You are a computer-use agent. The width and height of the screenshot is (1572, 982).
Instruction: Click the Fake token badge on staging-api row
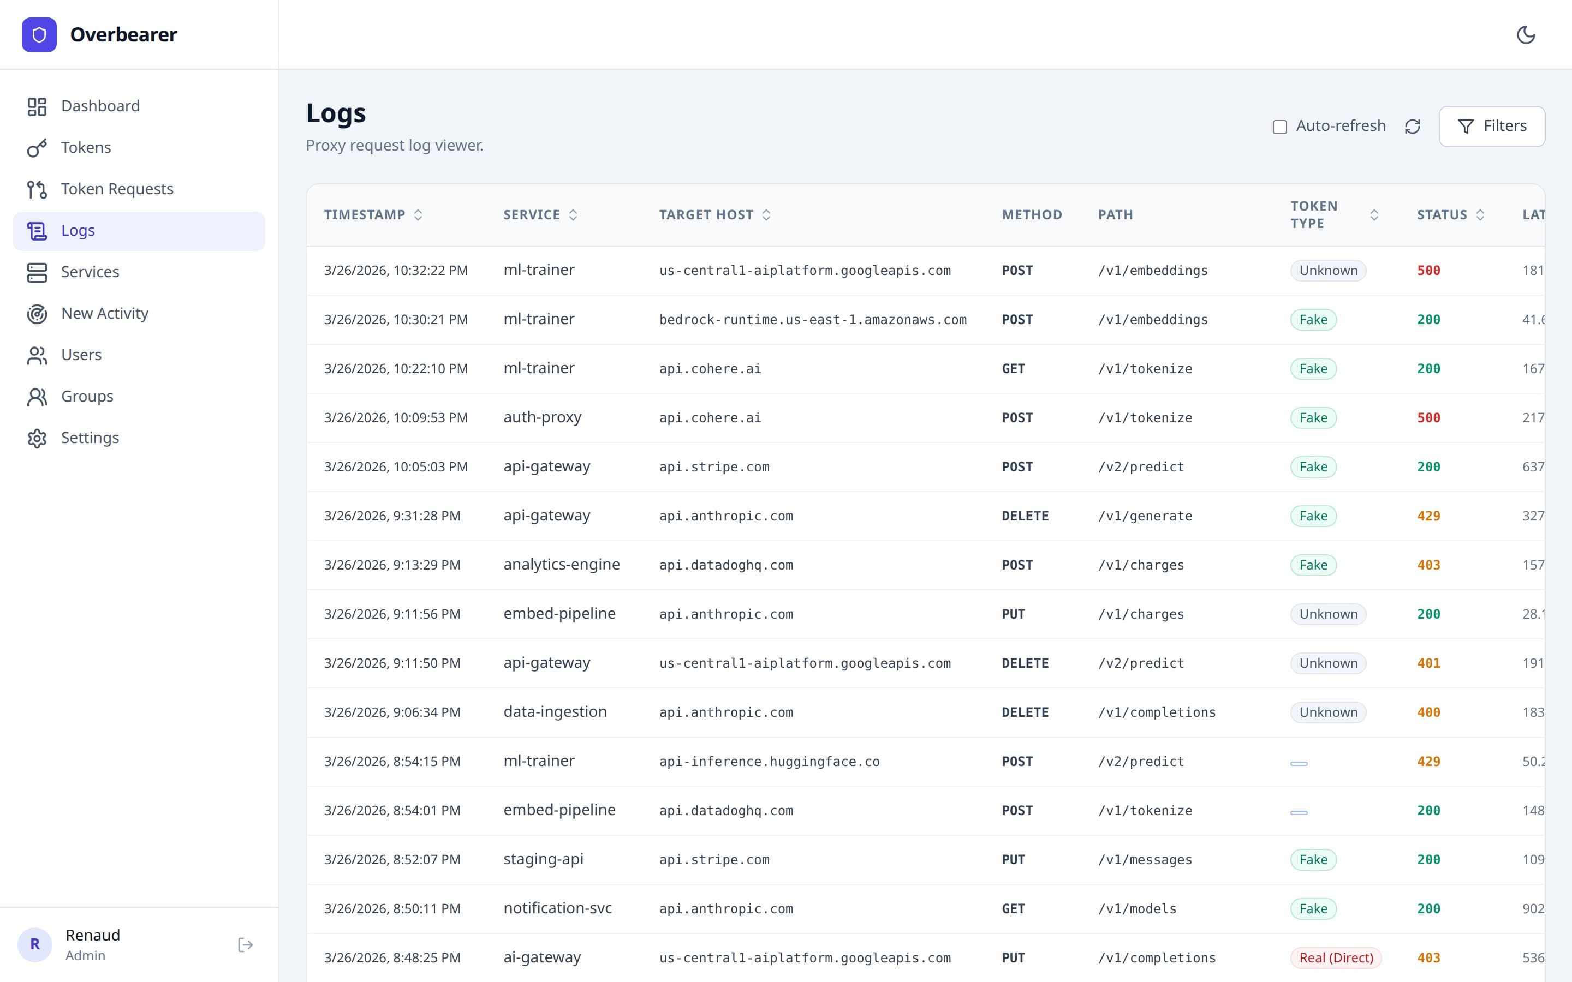pos(1313,859)
